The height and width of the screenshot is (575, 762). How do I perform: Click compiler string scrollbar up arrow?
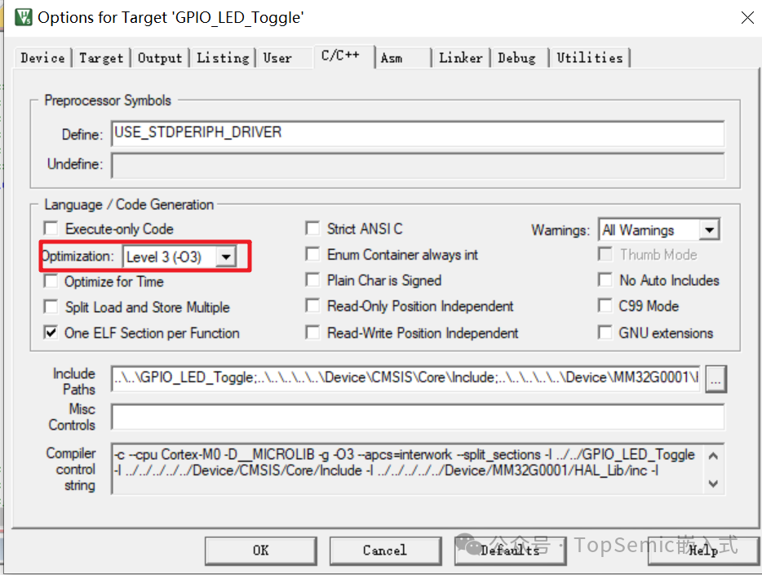(713, 457)
